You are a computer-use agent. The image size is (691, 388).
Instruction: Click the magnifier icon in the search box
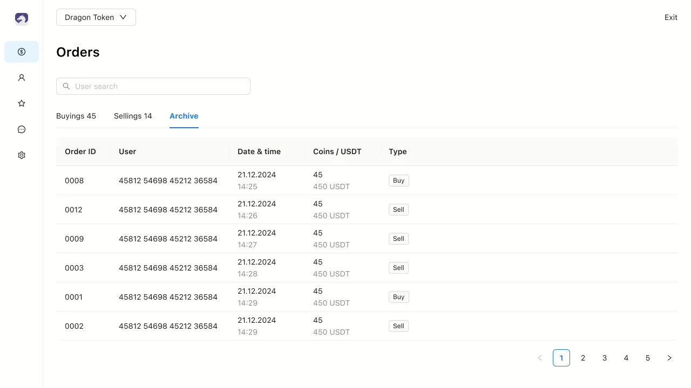(x=66, y=86)
